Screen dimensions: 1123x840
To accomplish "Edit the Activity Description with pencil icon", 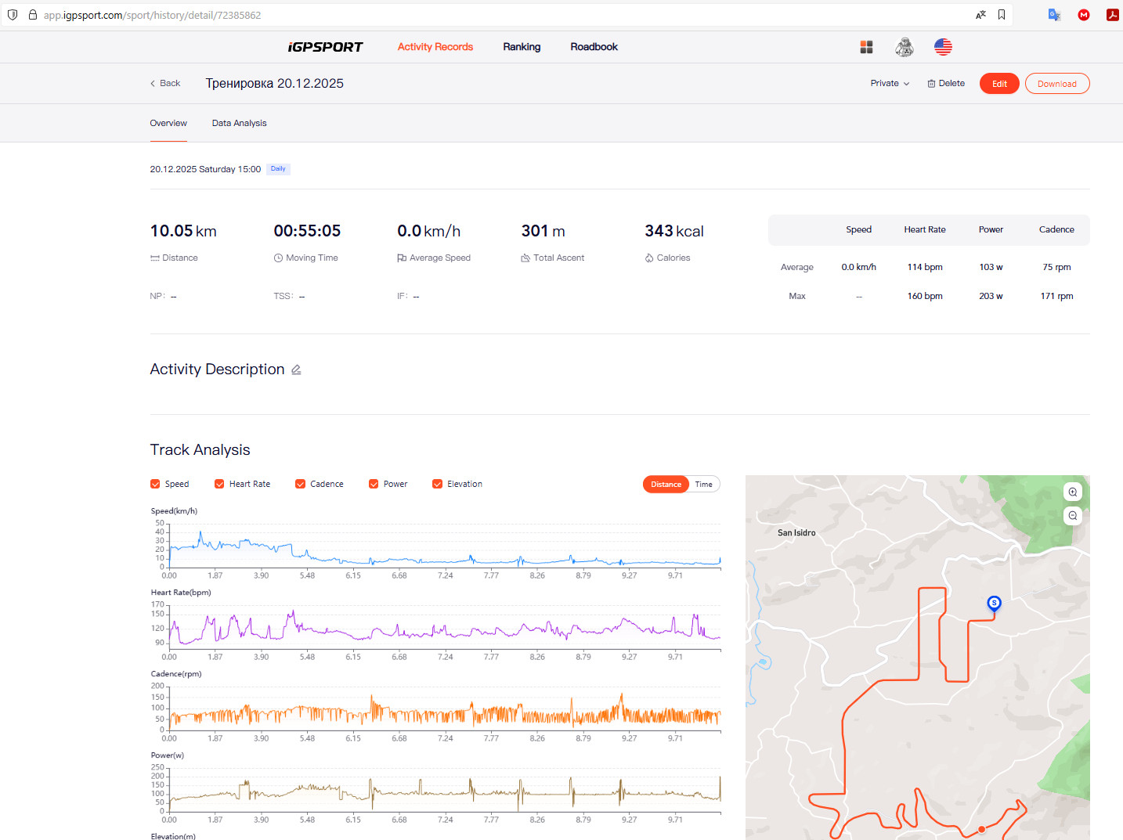I will (x=296, y=370).
